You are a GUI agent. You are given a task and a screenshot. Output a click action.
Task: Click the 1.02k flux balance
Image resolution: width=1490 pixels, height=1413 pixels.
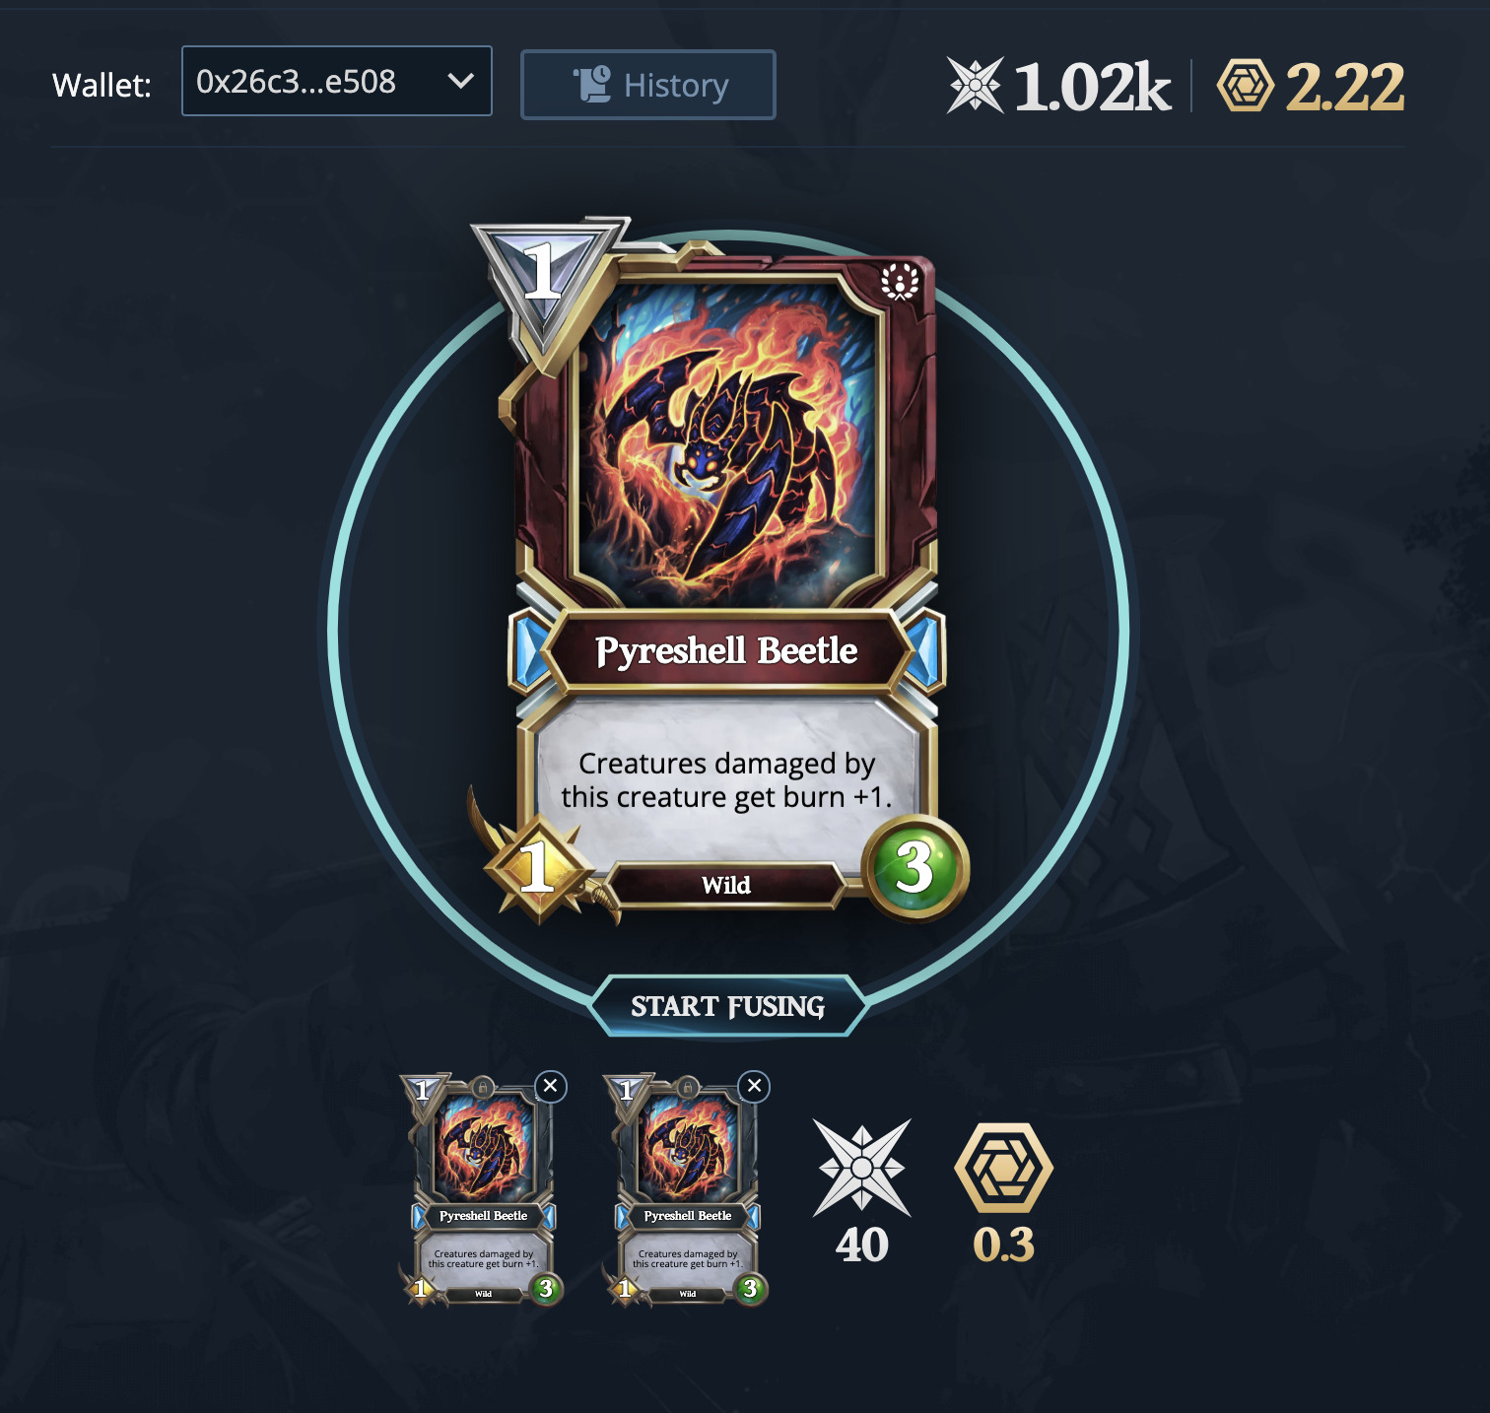tap(1092, 87)
